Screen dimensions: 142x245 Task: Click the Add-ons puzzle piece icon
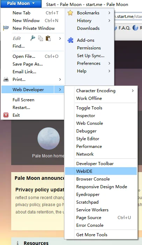point(70,40)
